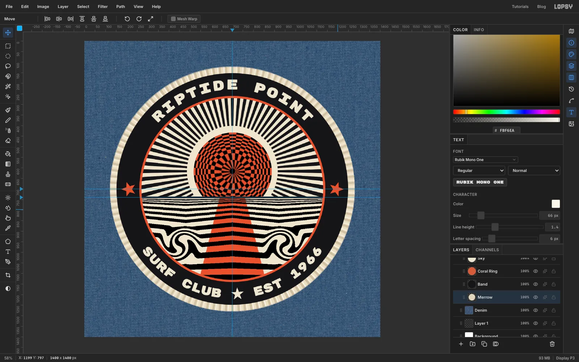579x362 pixels.
Task: Hide the Denim layer
Action: [536, 310]
